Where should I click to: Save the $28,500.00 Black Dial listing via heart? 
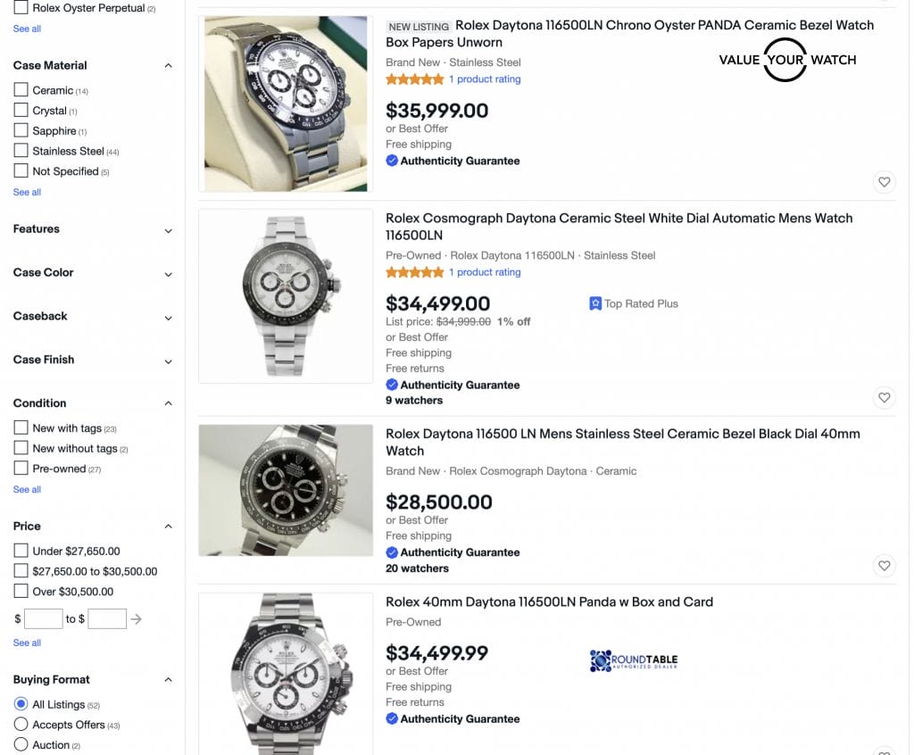point(884,565)
